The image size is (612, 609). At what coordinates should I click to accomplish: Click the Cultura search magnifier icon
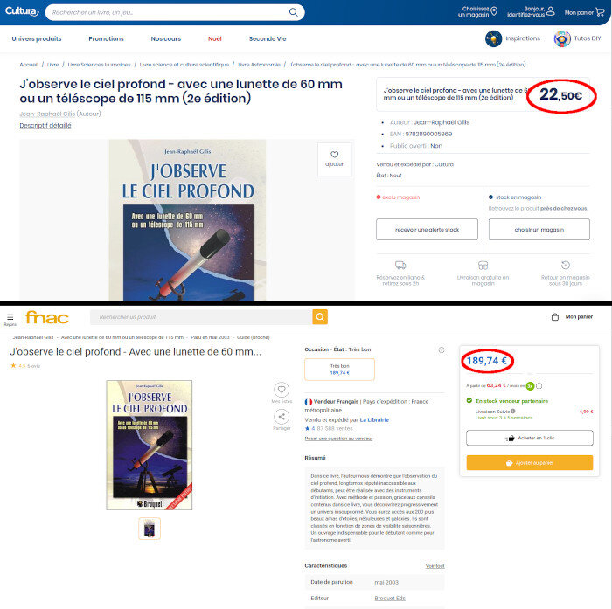(x=293, y=12)
